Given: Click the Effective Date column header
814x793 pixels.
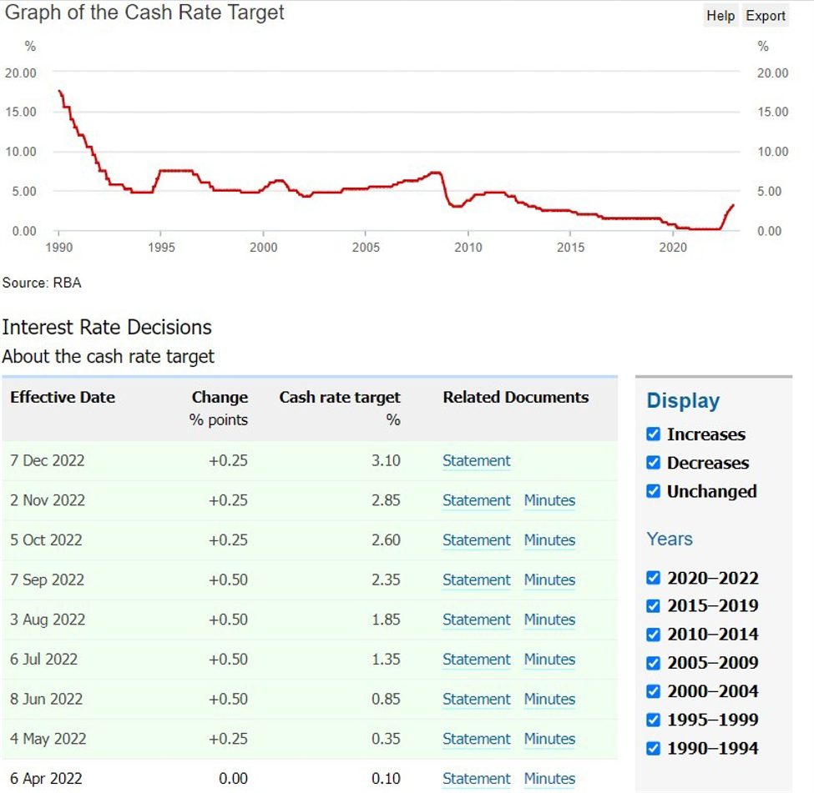Looking at the screenshot, I should click(62, 398).
